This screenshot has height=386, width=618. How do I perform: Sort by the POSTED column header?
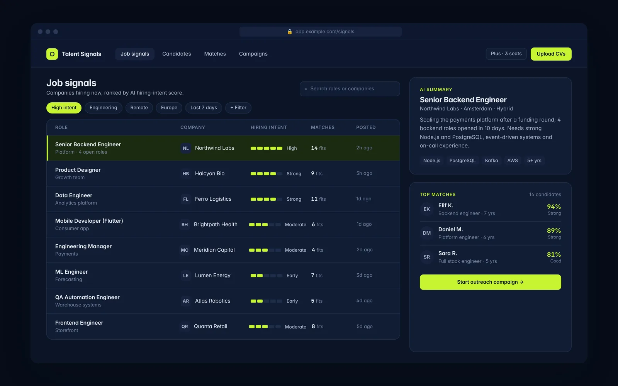point(366,127)
